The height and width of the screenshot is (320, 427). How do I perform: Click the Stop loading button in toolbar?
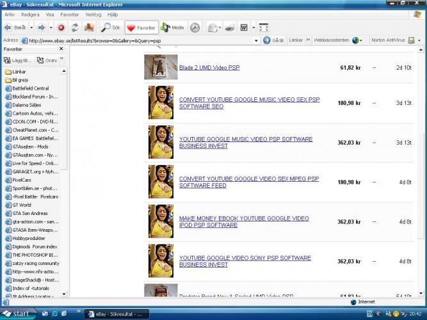pyautogui.click(x=61, y=28)
